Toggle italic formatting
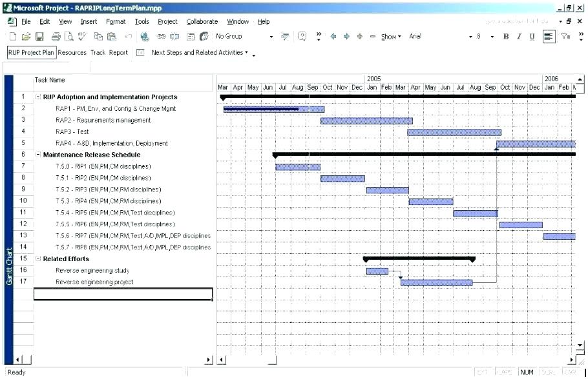This screenshot has height=379, width=588. [x=519, y=36]
